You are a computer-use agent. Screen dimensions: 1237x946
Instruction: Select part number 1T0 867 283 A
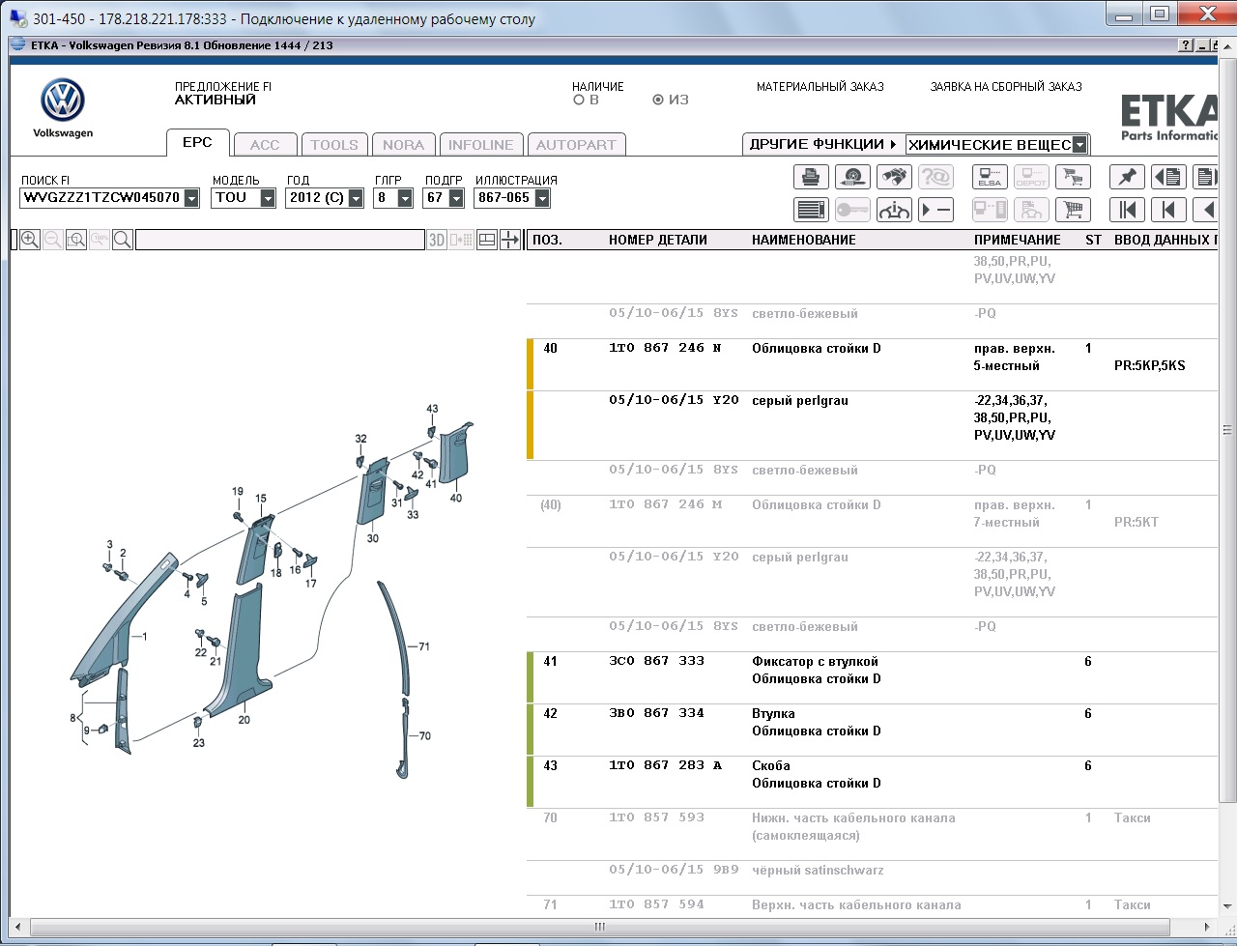tap(665, 765)
